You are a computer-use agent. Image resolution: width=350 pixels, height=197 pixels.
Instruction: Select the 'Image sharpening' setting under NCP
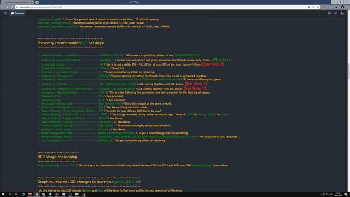tap(48, 165)
